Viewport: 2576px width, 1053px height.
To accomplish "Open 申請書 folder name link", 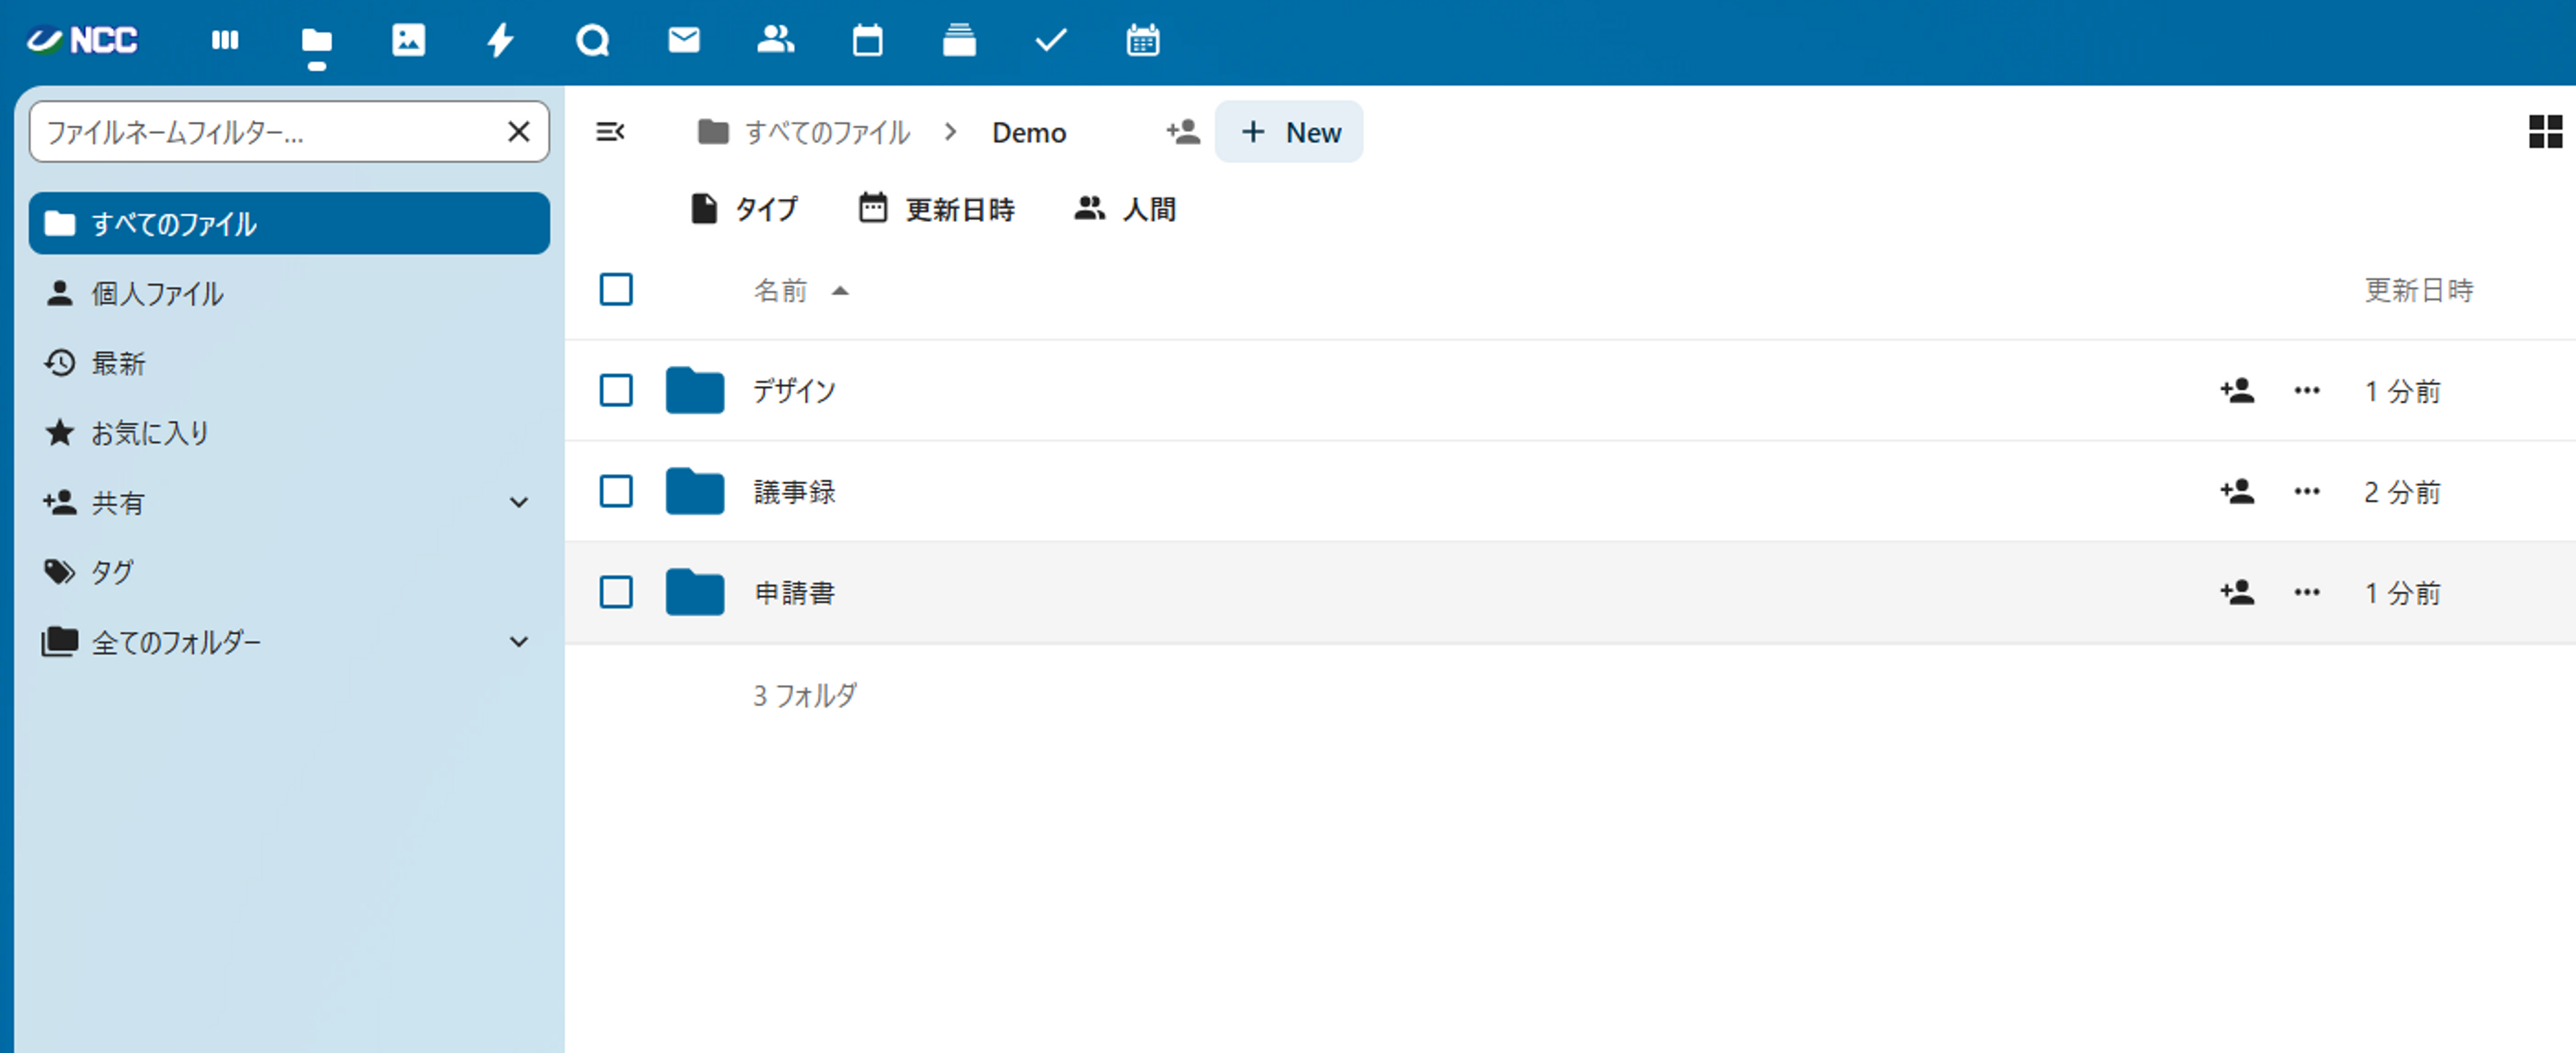I will point(794,593).
